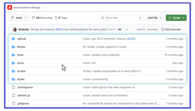The height and width of the screenshot is (111, 195).
Task: Open the main branch dropdown
Action: click(19, 18)
